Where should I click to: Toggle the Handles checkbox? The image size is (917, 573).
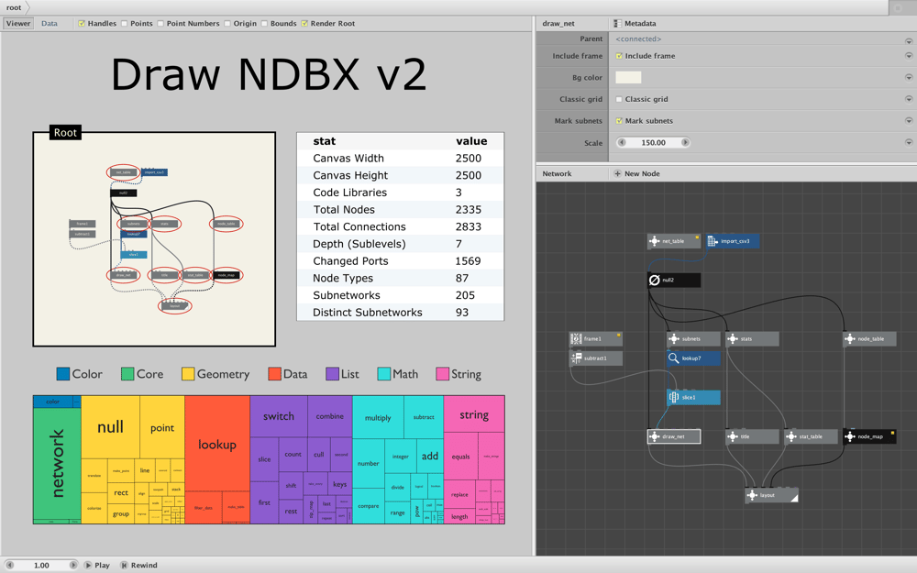pyautogui.click(x=82, y=24)
